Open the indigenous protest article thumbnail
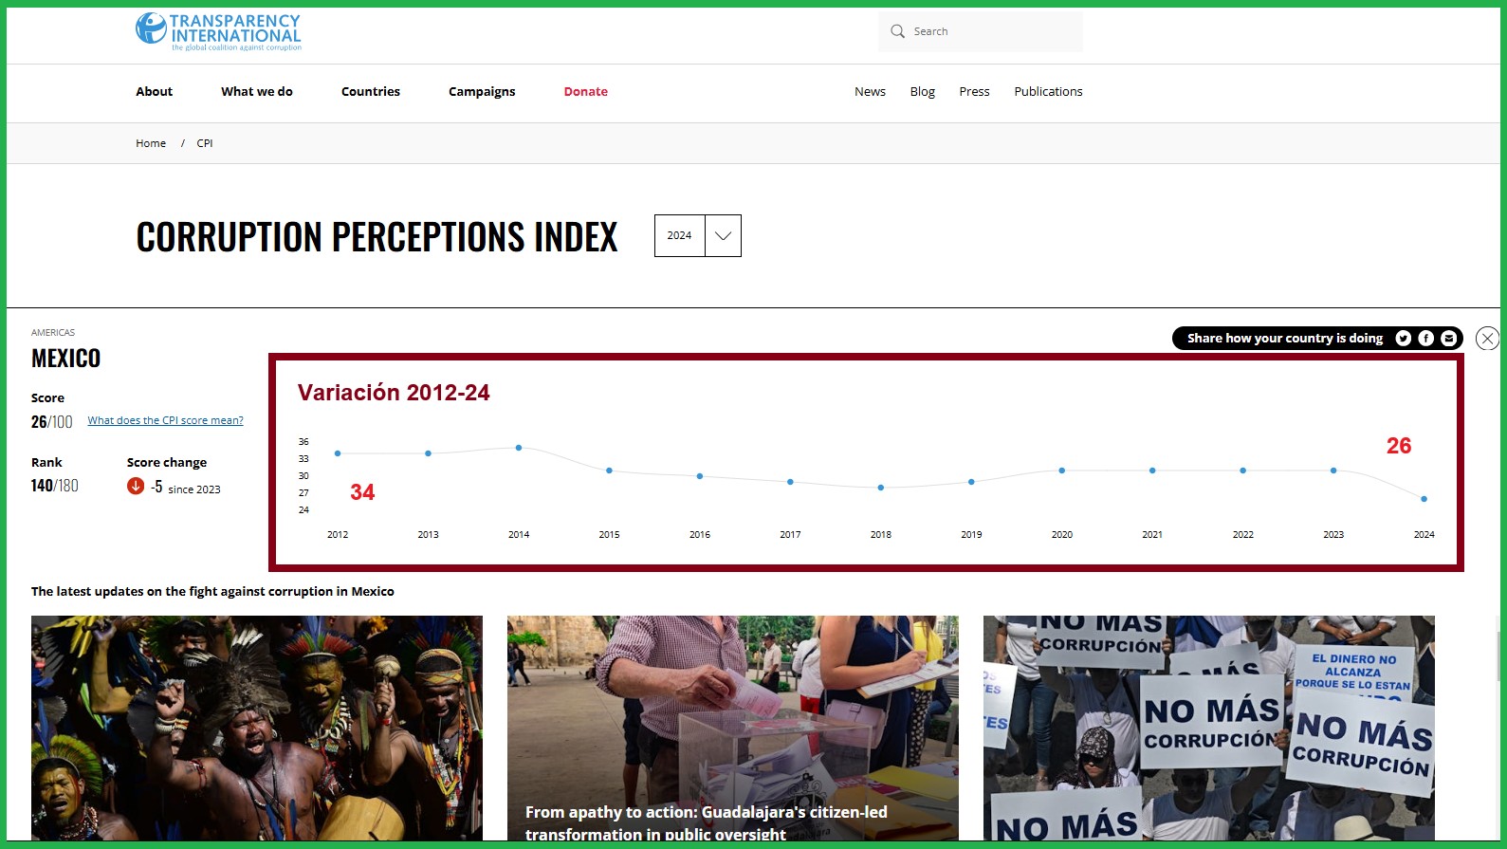The height and width of the screenshot is (849, 1507). pyautogui.click(x=257, y=728)
